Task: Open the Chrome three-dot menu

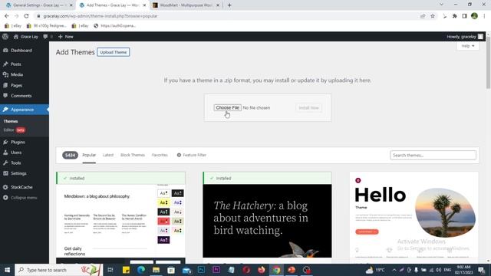Action: pyautogui.click(x=484, y=16)
